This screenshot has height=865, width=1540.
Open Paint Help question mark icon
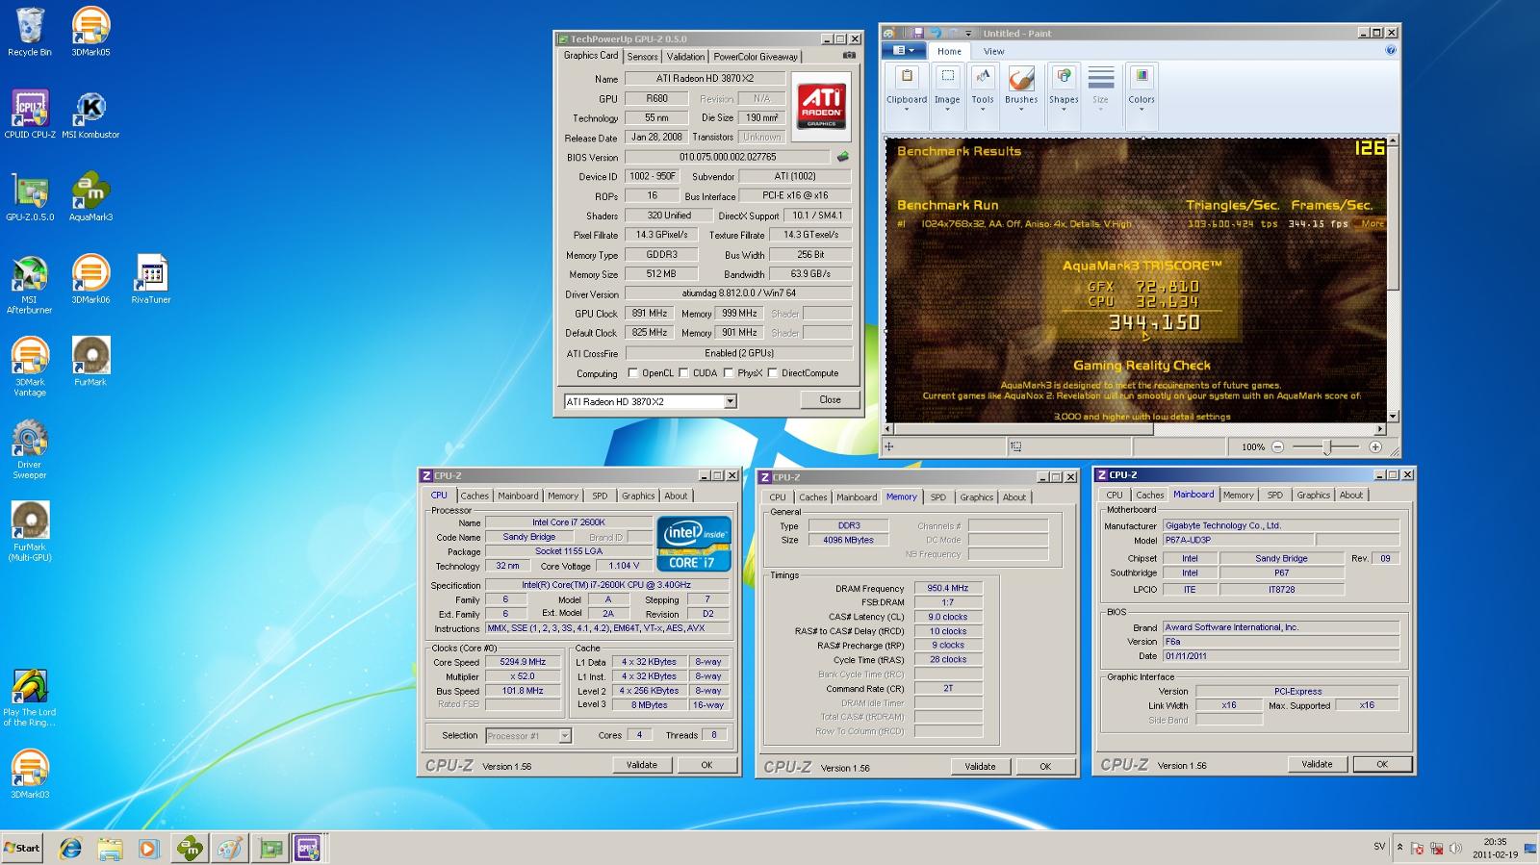coord(1390,51)
